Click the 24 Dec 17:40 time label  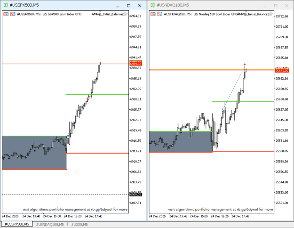pyautogui.click(x=94, y=216)
